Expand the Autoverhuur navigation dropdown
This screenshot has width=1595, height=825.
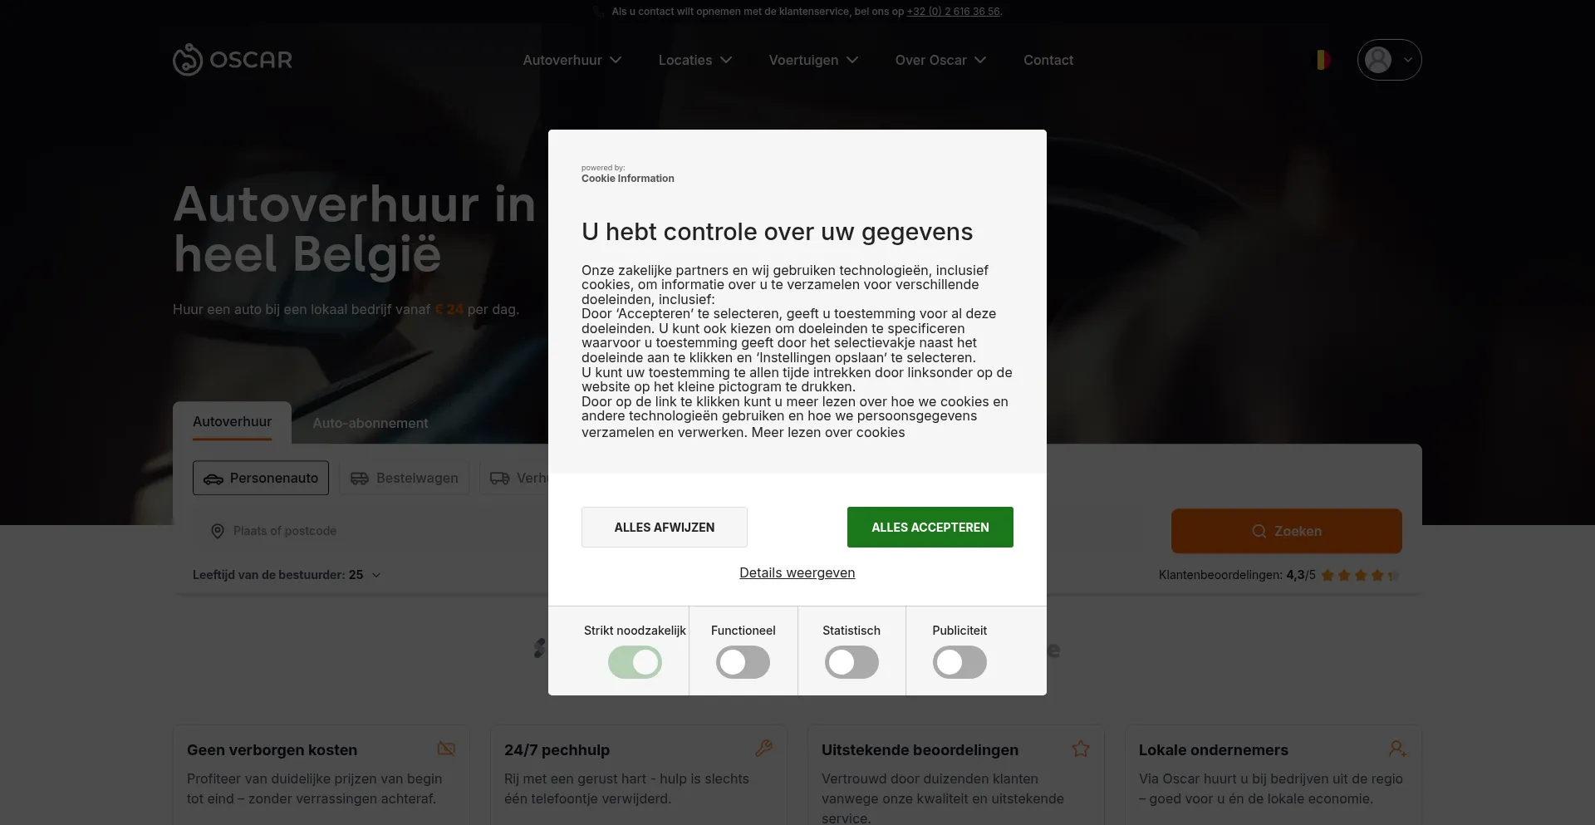pyautogui.click(x=572, y=60)
